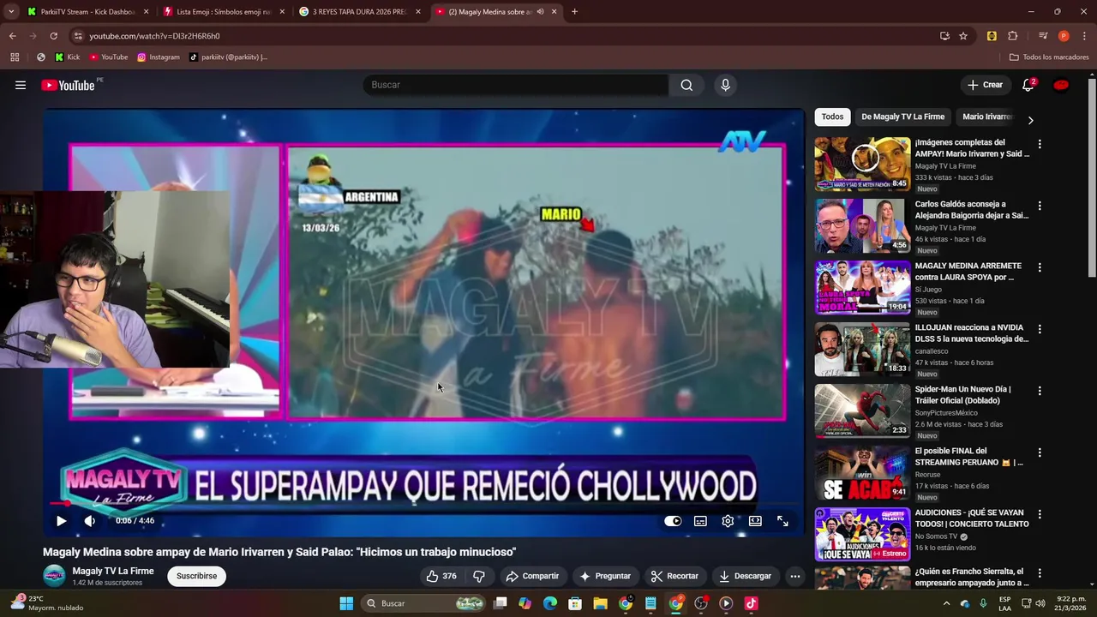Select the De Magaly TV La Firme chip
This screenshot has height=617, width=1097.
pos(902,117)
